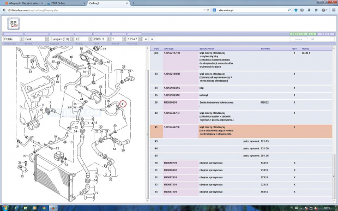This screenshot has height=211, width=338.
Task: Go to next picture with » button
Action: click(x=152, y=39)
